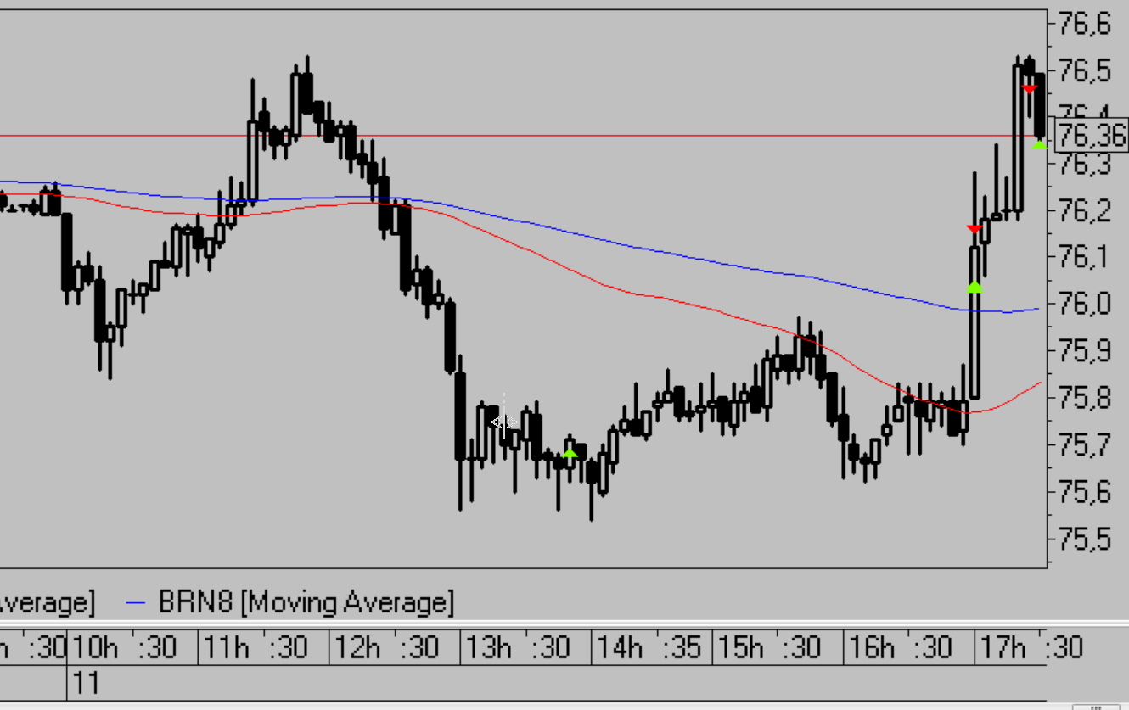Viewport: 1129px width, 710px height.
Task: Click the green up arrow beside the 76,36 label
Action: (x=1040, y=144)
